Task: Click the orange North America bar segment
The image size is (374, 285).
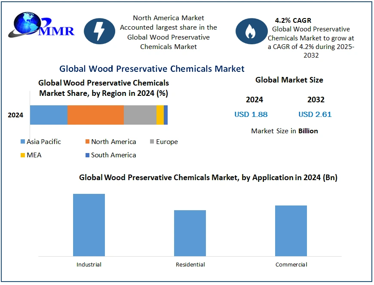Action: pyautogui.click(x=95, y=115)
